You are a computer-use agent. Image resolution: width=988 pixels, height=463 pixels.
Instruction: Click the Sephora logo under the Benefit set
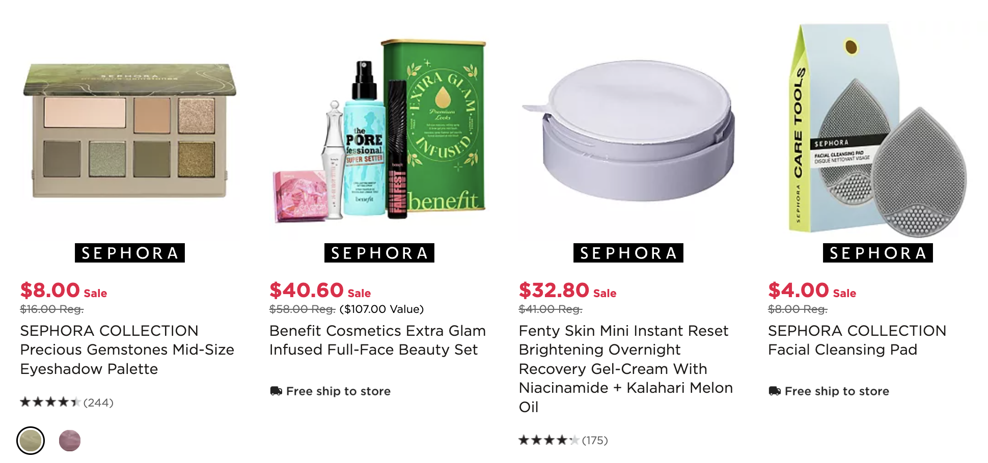(379, 253)
